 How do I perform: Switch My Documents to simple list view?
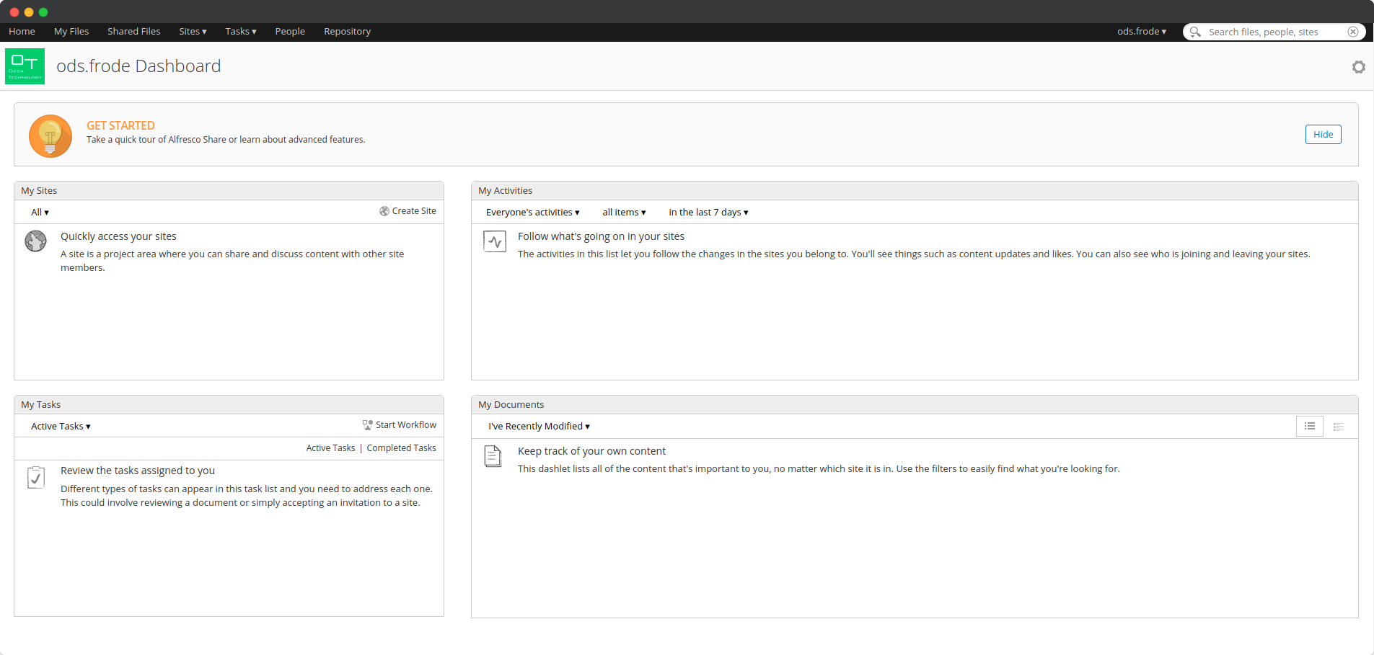pyautogui.click(x=1309, y=427)
